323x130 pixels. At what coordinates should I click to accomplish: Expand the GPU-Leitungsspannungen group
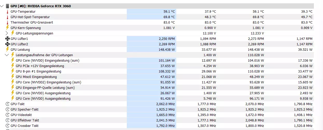pyautogui.click(x=7, y=33)
